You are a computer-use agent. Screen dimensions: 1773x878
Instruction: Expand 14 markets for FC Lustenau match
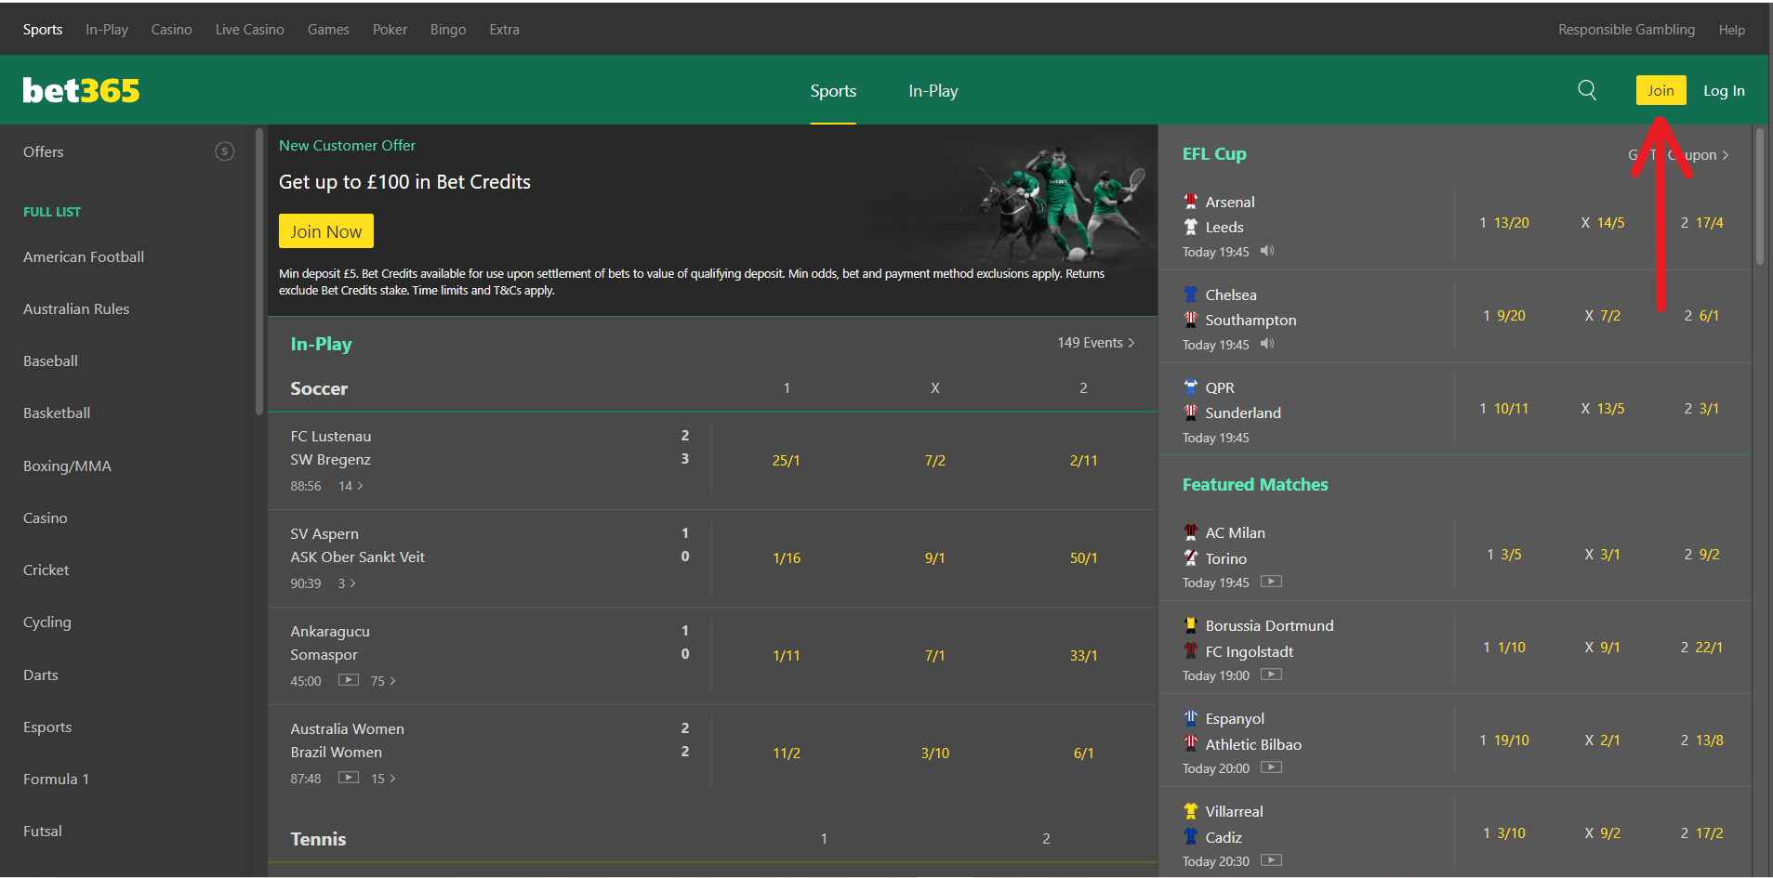coord(351,486)
